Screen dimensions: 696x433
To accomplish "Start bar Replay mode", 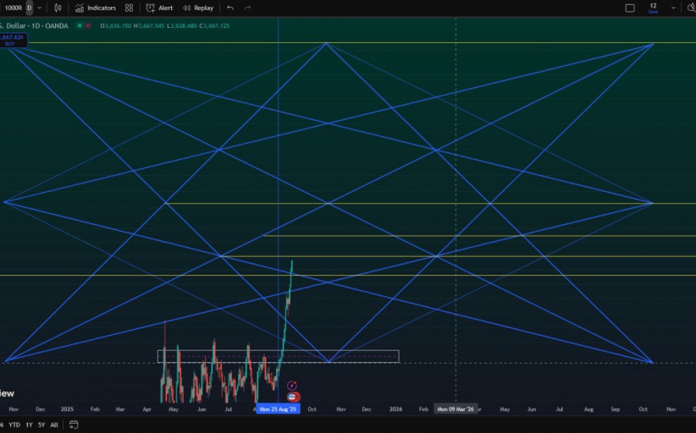I will pyautogui.click(x=198, y=8).
